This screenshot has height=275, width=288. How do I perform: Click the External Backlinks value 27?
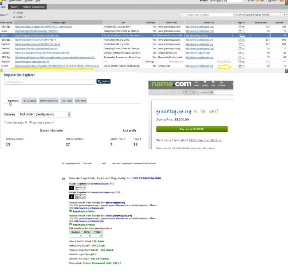tap(68, 144)
